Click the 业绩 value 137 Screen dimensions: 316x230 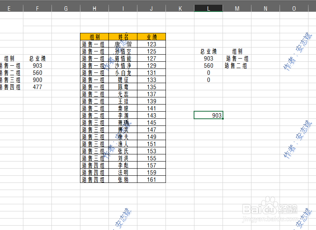[x=151, y=94]
